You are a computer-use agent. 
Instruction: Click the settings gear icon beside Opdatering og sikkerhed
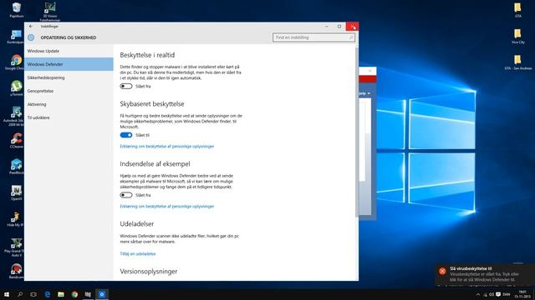(31, 37)
